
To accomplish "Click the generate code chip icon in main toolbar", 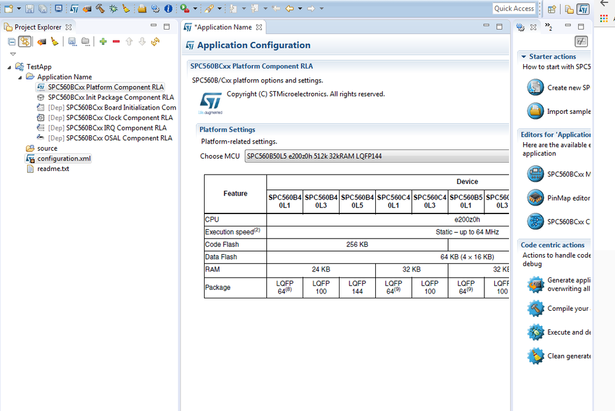I will click(x=87, y=8).
